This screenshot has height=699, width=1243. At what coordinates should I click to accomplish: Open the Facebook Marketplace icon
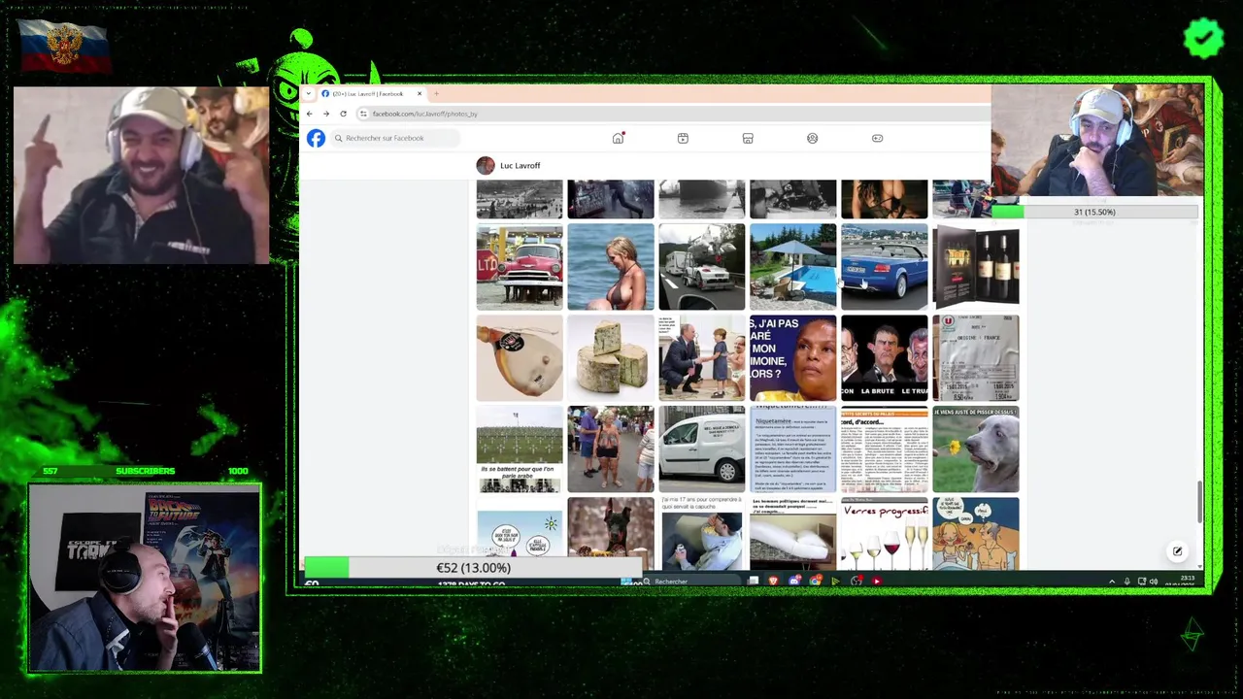coord(748,138)
